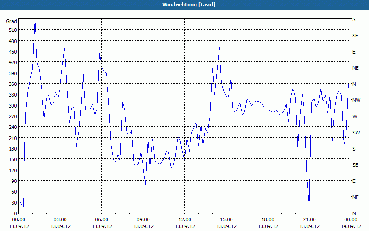Click the SE compass label near the 480 gridline
Viewport: 369px width, 231px height.
coord(355,36)
